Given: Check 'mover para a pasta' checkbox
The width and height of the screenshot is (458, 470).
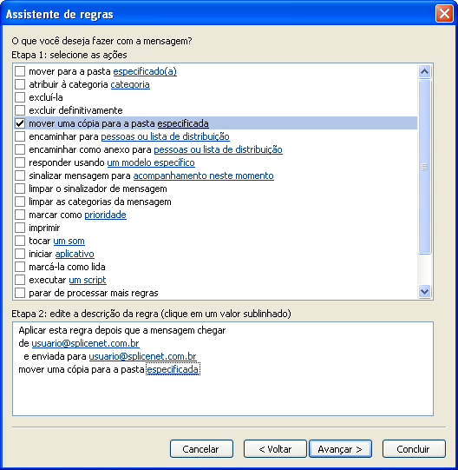Looking at the screenshot, I should [x=20, y=71].
